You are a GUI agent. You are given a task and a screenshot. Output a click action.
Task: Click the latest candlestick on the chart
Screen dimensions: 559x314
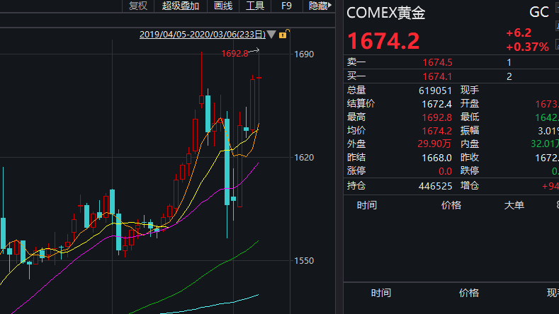click(259, 87)
